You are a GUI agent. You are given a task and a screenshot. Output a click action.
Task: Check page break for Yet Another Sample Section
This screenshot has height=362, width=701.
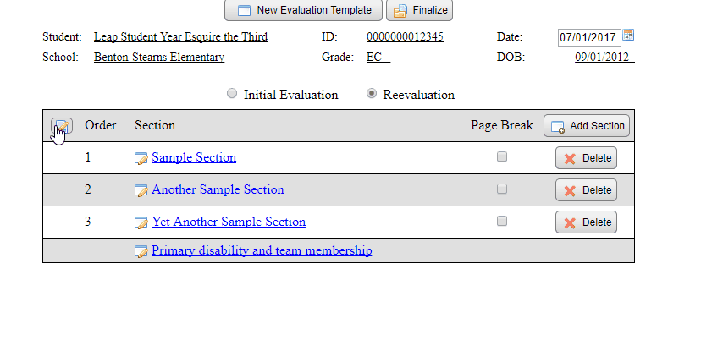point(502,222)
